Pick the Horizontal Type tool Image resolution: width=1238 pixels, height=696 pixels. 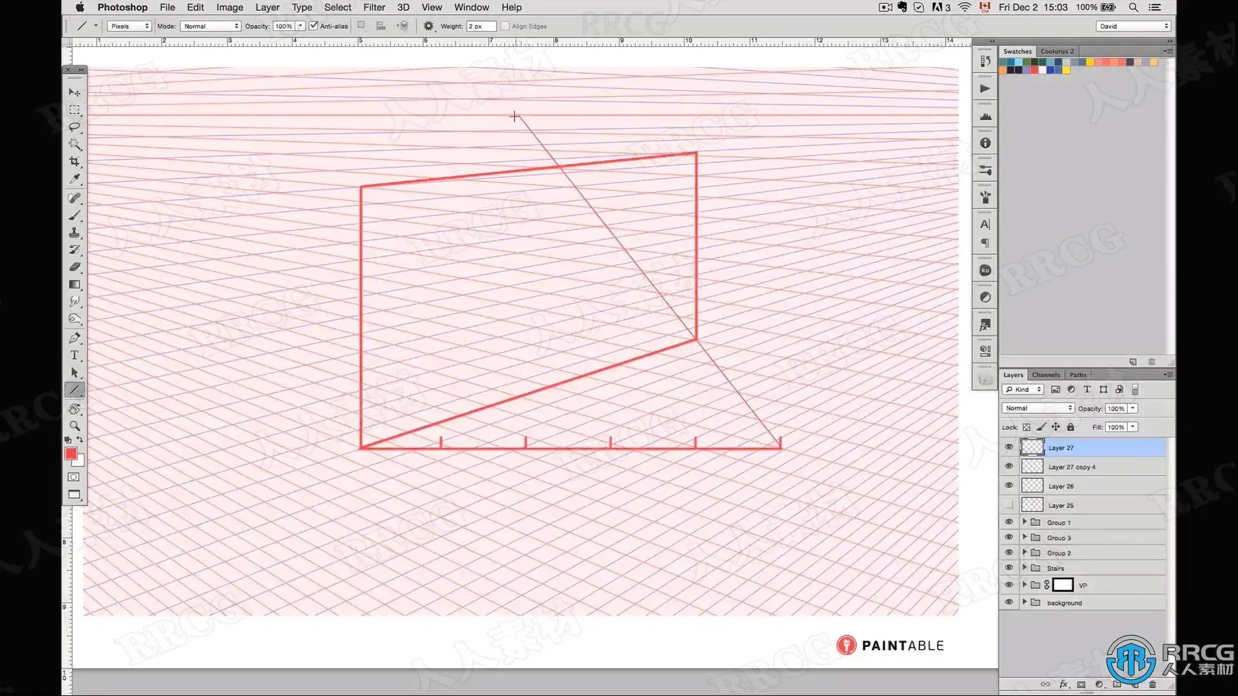click(x=75, y=355)
